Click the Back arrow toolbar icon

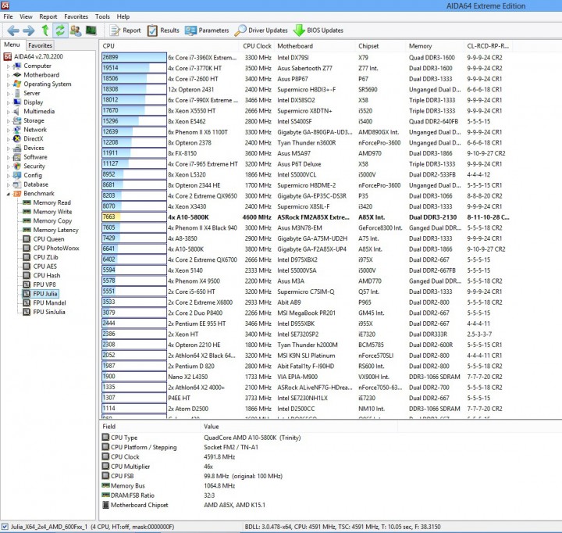pyautogui.click(x=13, y=30)
